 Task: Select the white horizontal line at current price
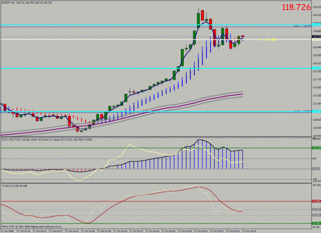point(156,40)
